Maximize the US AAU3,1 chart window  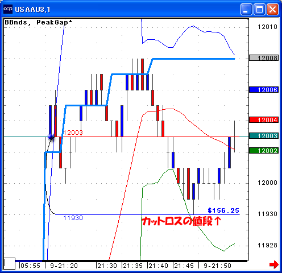click(x=259, y=9)
